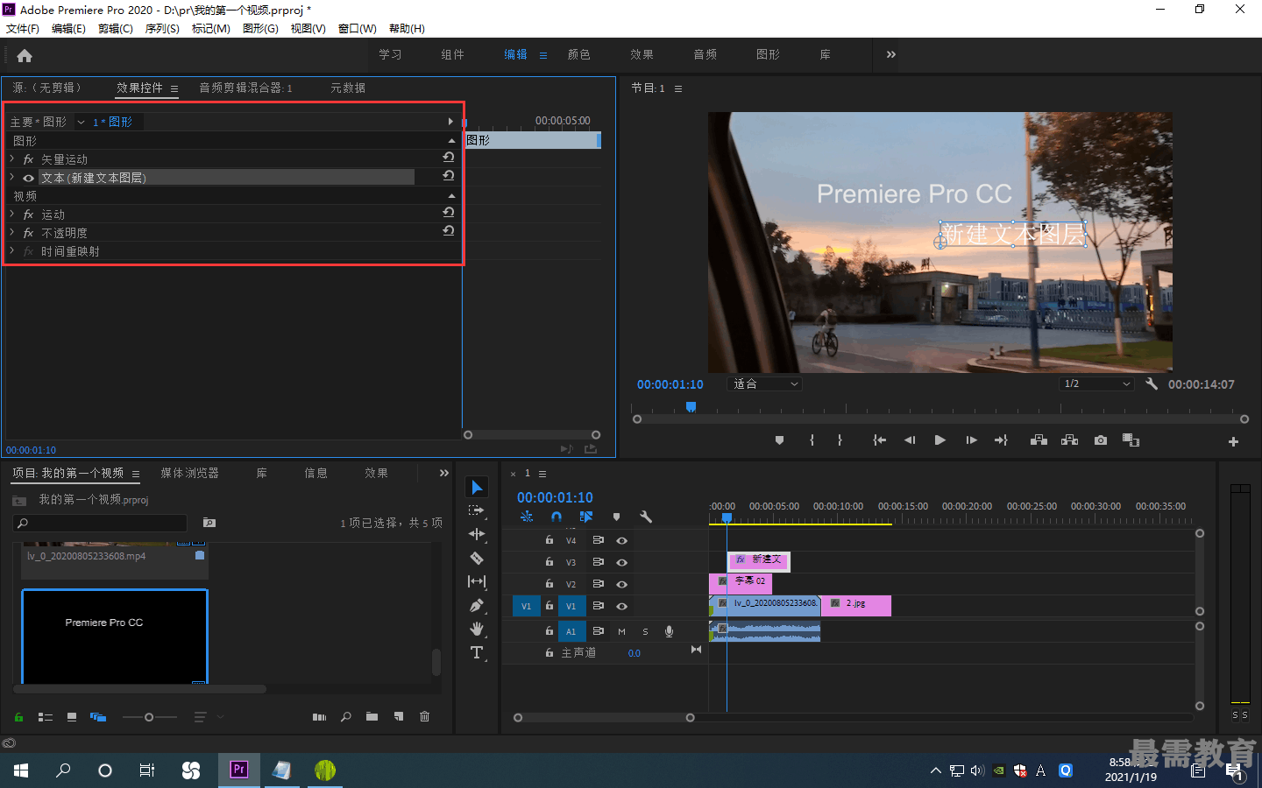
Task: Click Mark In bracket icon
Action: (x=812, y=440)
